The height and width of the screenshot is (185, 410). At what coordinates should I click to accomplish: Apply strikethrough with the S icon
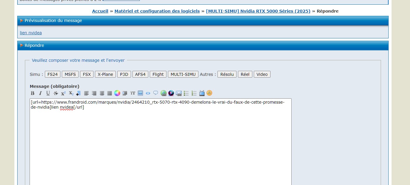click(55, 93)
